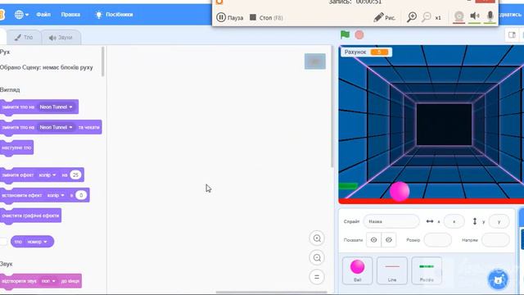Reset workspace zoom with equals icon
The height and width of the screenshot is (295, 524).
[x=317, y=277]
